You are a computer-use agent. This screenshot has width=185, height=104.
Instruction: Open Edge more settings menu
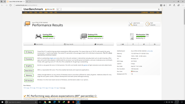click(x=183, y=5)
